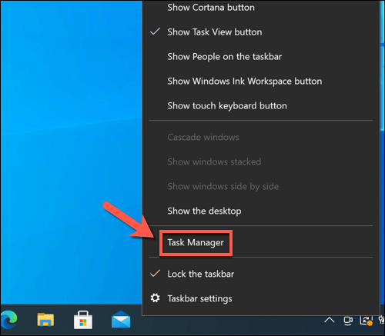Click the tray icon with the orange dot
This screenshot has height=336, width=385.
tap(367, 321)
